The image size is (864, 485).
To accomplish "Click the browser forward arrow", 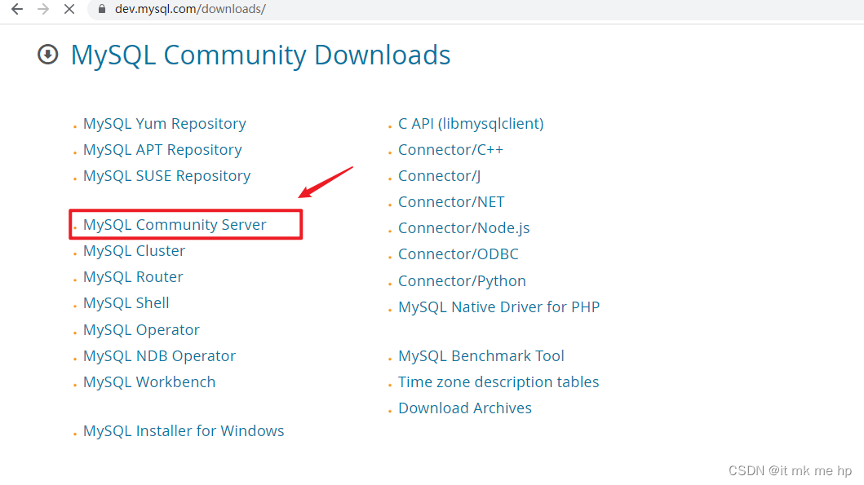I will click(43, 9).
